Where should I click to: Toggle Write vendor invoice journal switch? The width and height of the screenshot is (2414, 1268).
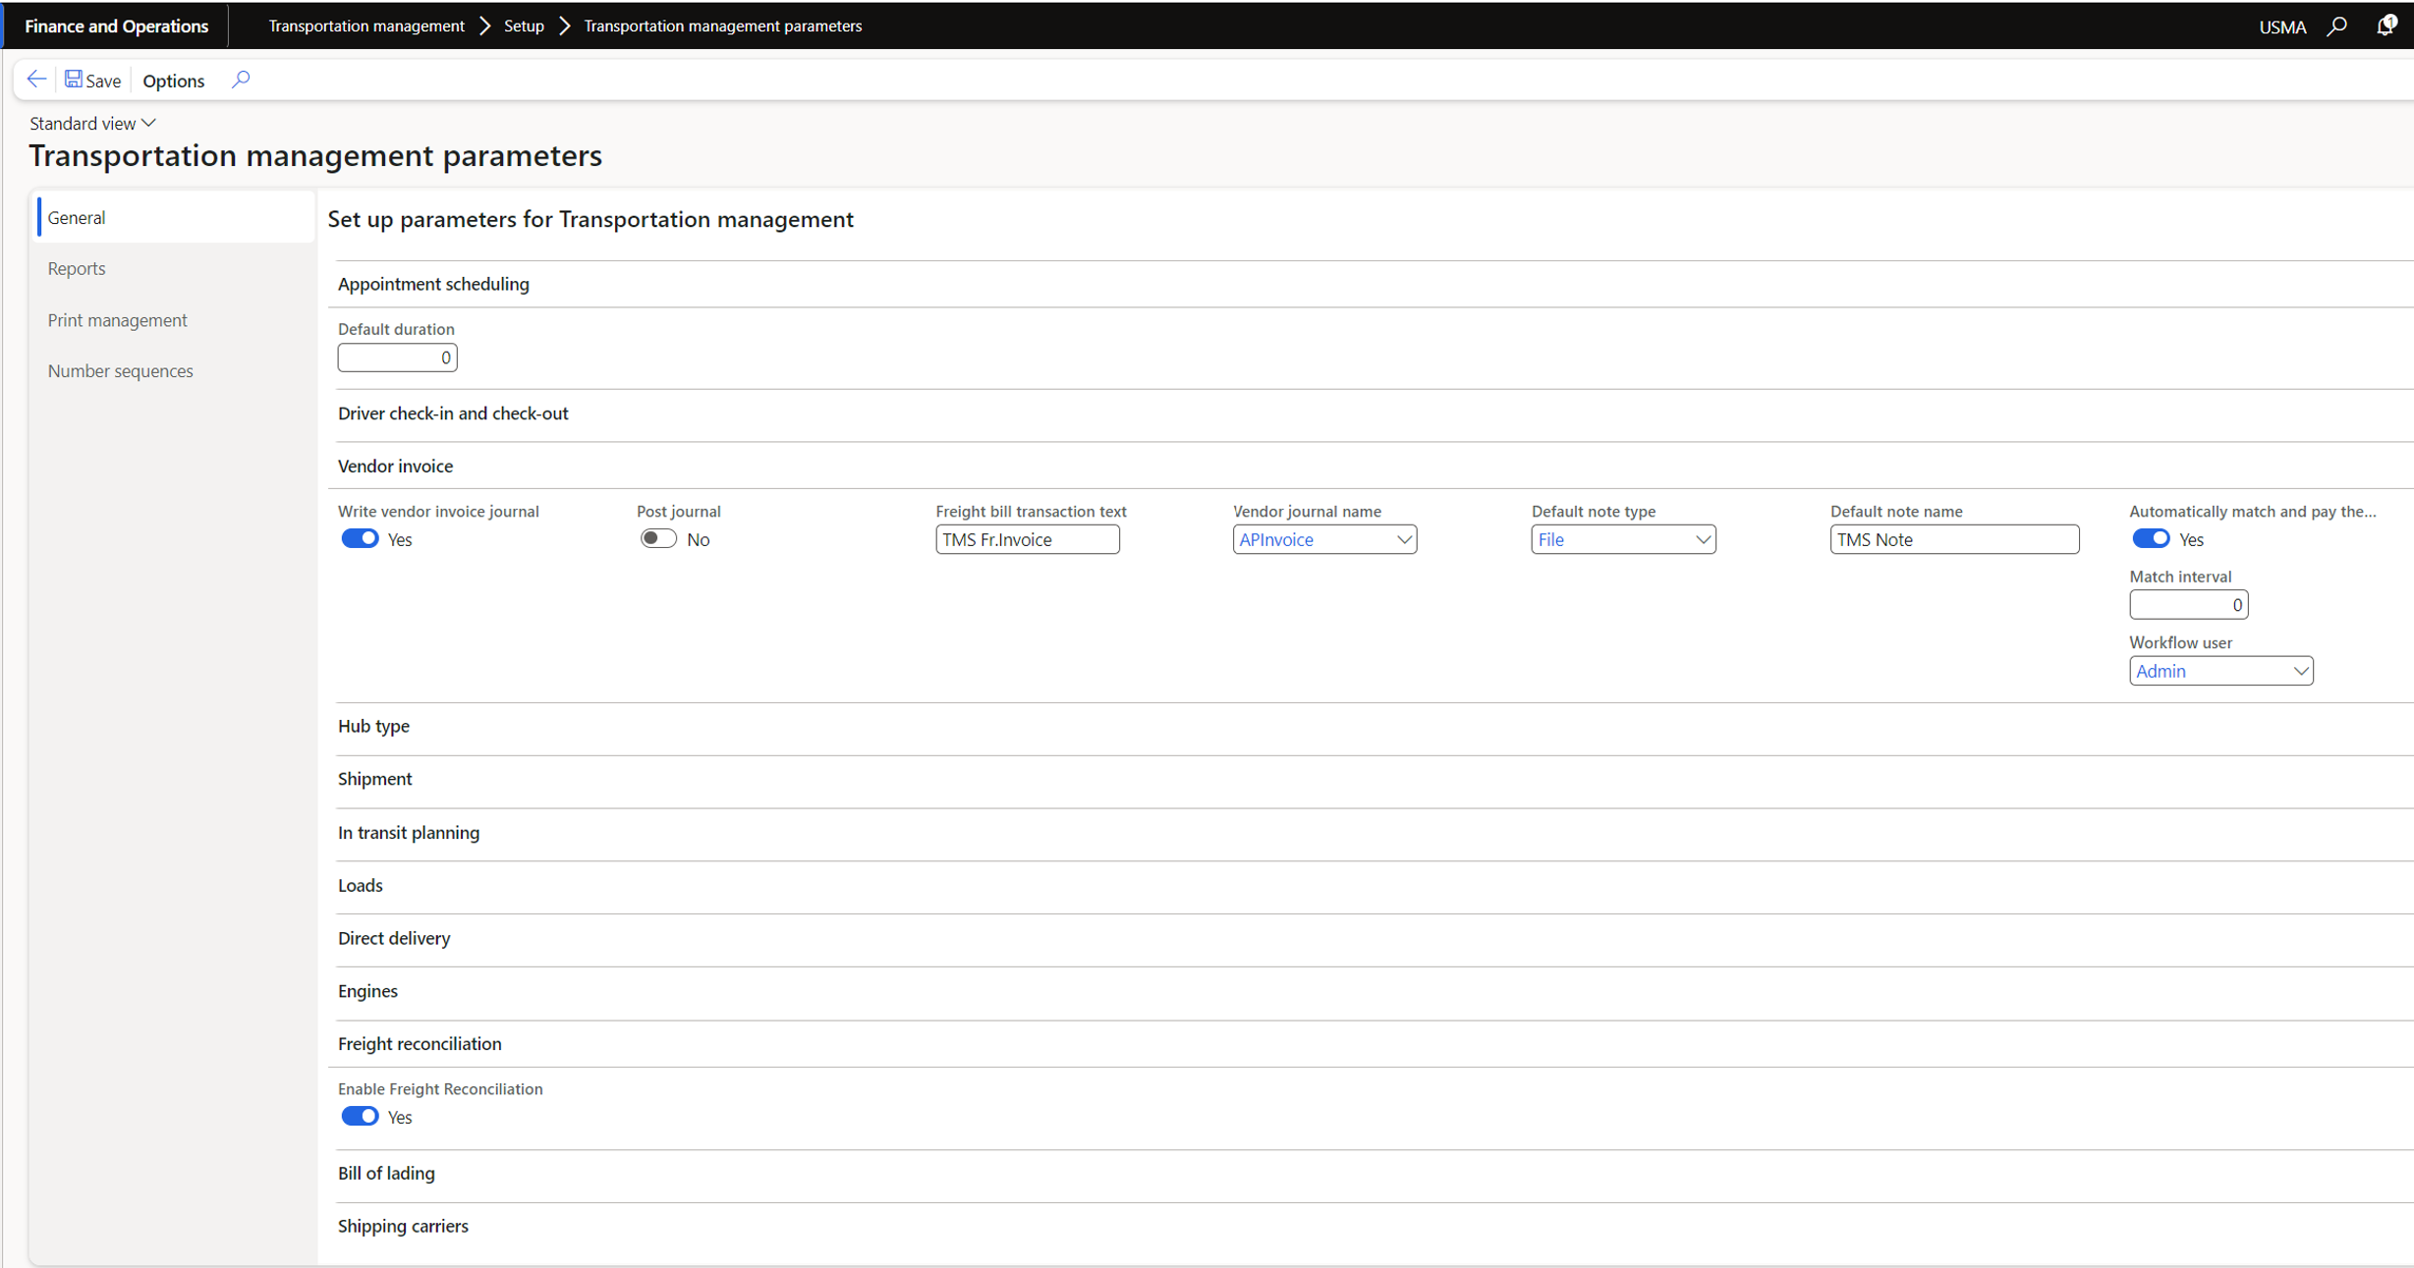coord(360,538)
